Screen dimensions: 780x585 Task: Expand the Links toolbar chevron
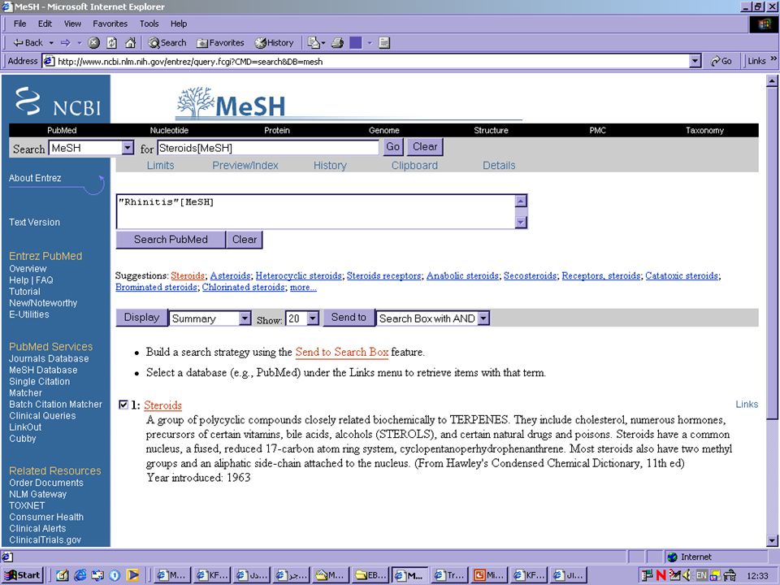773,59
